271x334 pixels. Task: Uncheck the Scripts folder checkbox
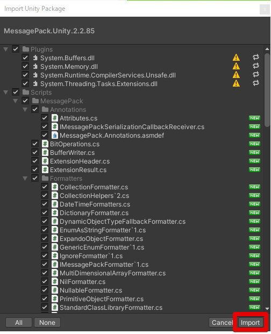click(x=16, y=92)
